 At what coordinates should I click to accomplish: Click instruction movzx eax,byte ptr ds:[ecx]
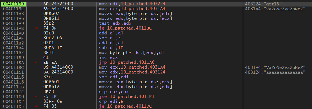(136, 82)
